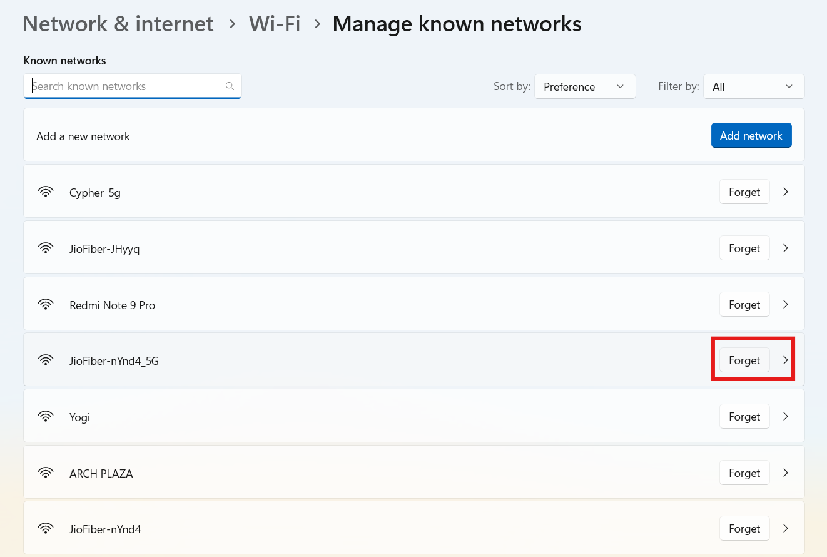Expand the ARCH PLAZA network details chevron
Viewport: 827px width, 557px height.
pyautogui.click(x=786, y=473)
